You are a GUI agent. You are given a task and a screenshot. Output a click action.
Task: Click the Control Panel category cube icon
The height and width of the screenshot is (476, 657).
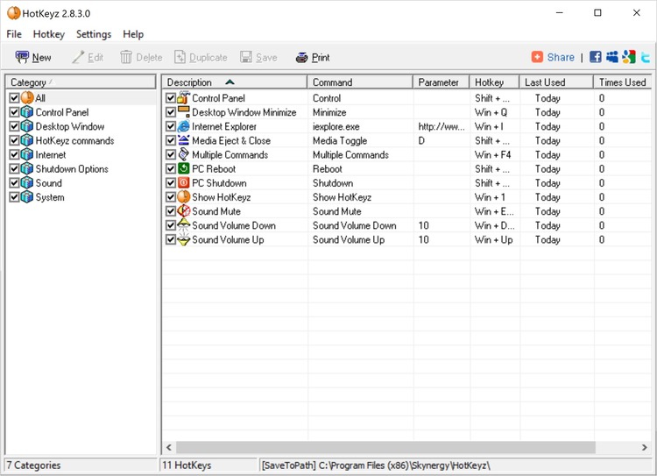27,112
